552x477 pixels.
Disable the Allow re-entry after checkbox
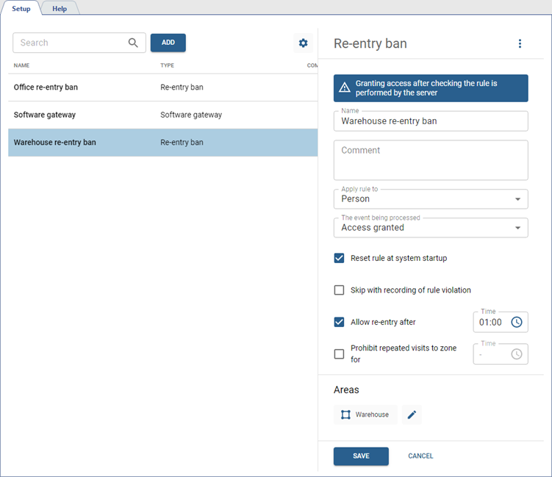[x=339, y=322]
